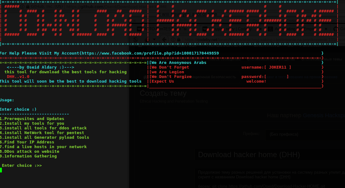Click the home icon in forum breadcrumb
The height and width of the screenshot is (188, 345).
point(145,77)
